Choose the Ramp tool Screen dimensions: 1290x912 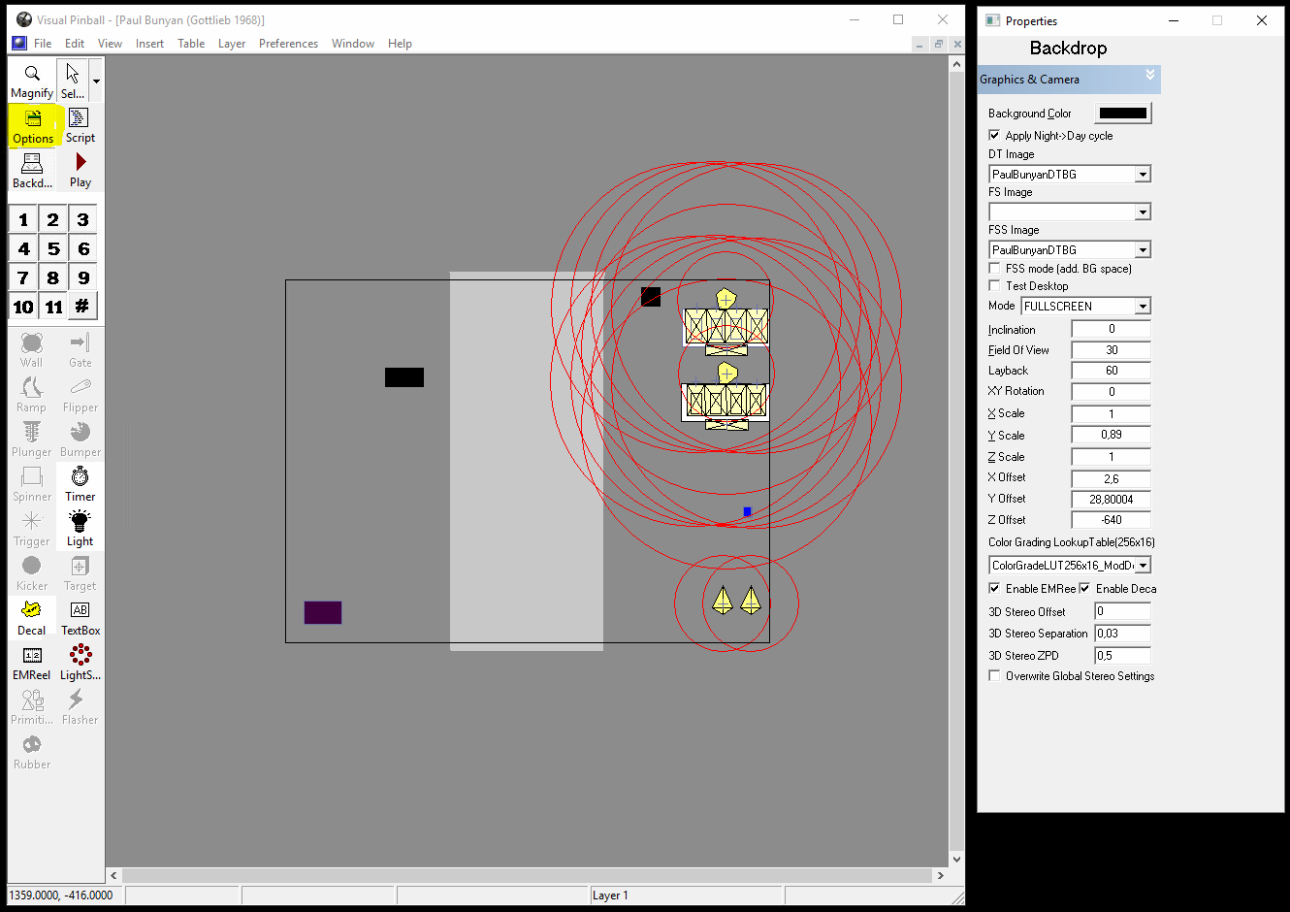(32, 394)
